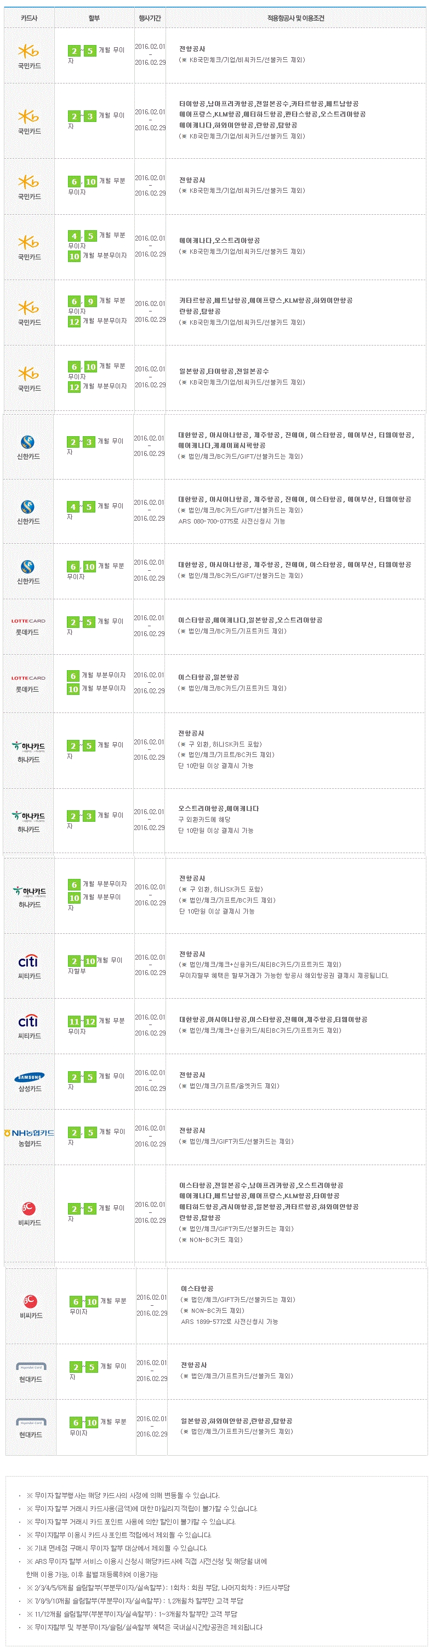Click the KB국민카드 logo for 2~3개월 무이자
The height and width of the screenshot is (1648, 433).
(29, 116)
